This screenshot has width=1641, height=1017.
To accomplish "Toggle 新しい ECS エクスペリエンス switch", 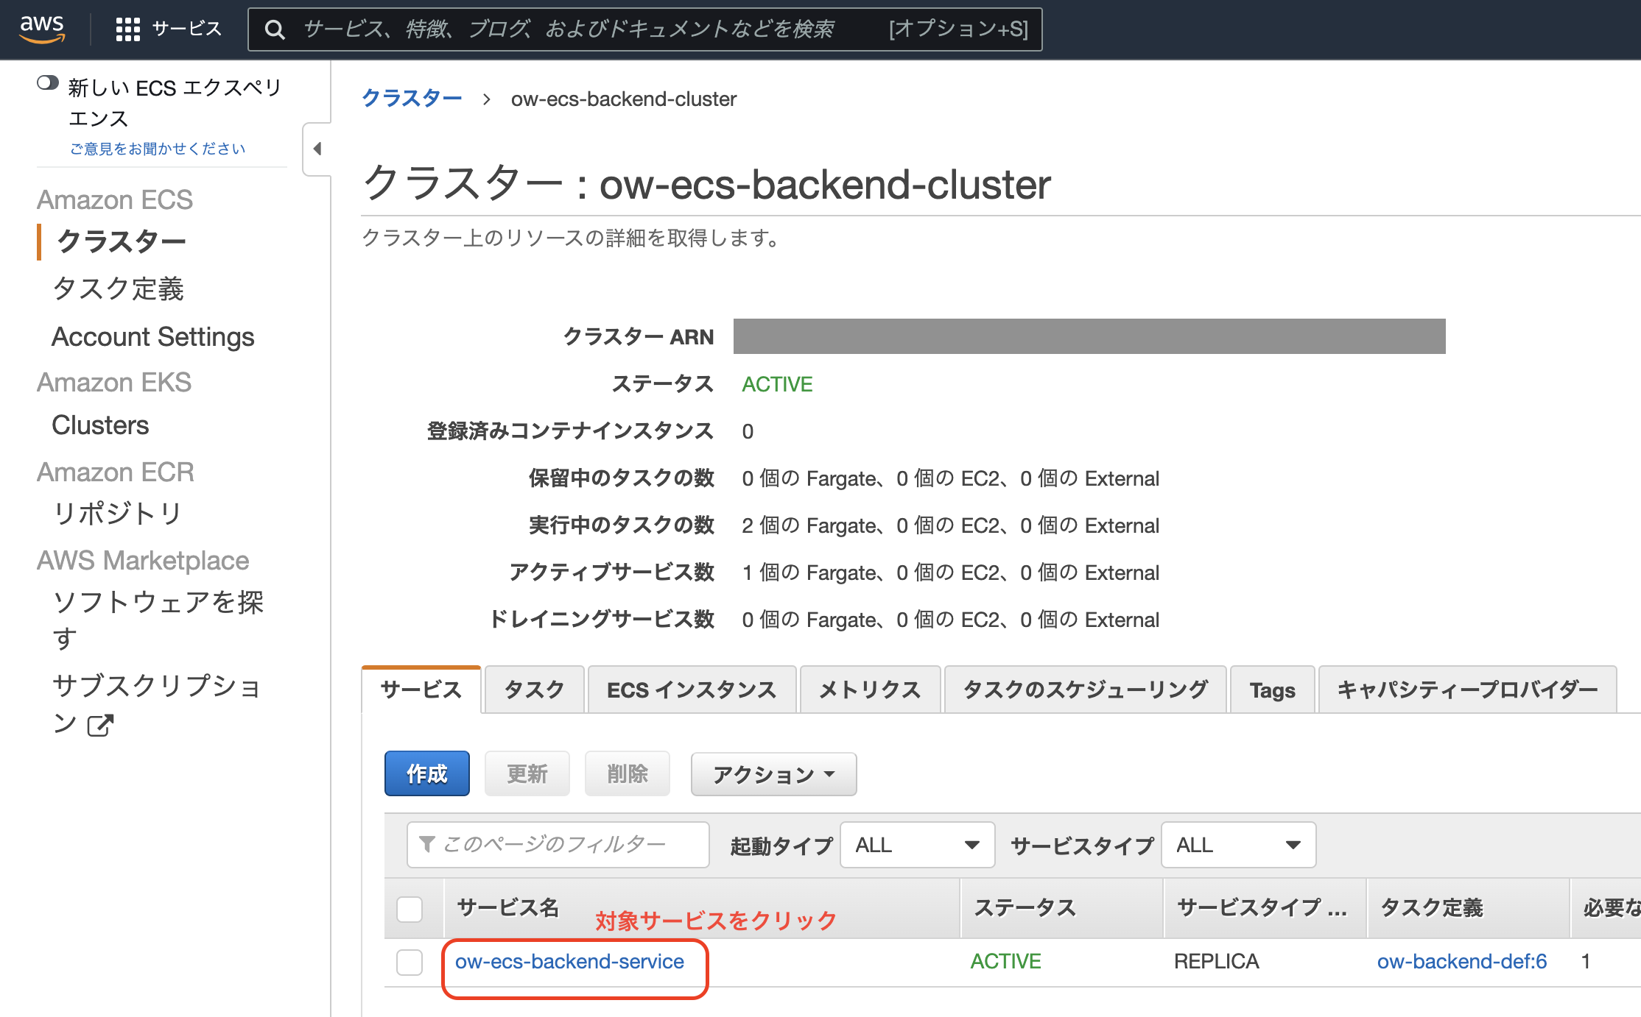I will pyautogui.click(x=47, y=83).
